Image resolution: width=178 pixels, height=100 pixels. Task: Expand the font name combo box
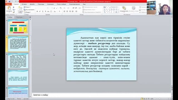tap(48, 8)
